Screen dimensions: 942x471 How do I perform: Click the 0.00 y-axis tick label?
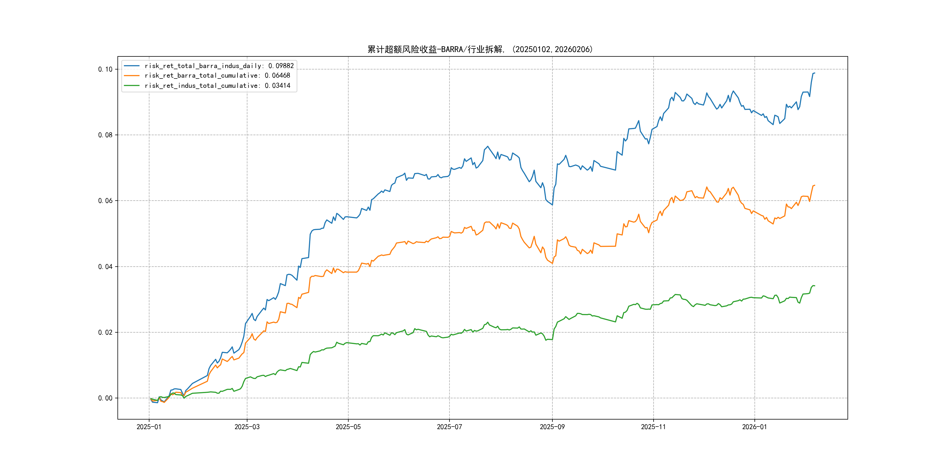[x=105, y=398]
